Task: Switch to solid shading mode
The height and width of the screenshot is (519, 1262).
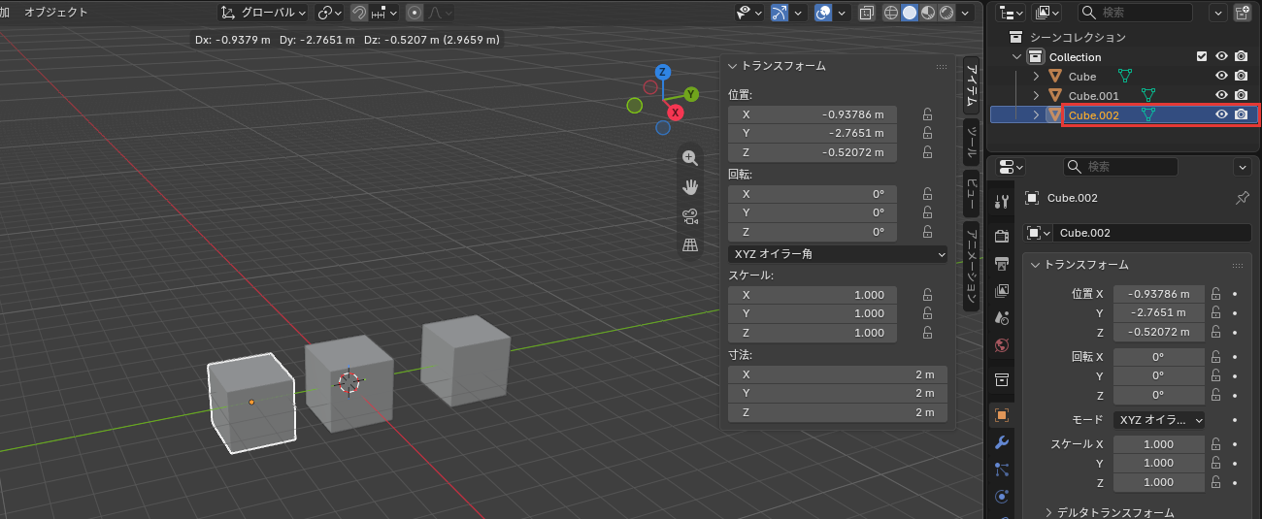Action: coord(910,13)
